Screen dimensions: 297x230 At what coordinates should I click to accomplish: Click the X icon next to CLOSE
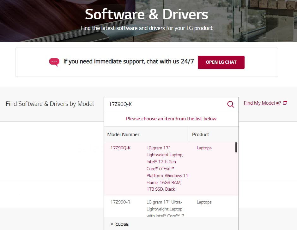(x=112, y=224)
